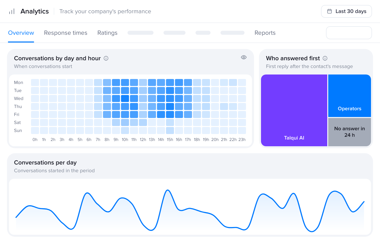The height and width of the screenshot is (240, 380).
Task: Click the Thu 15h heatmap cell
Action: 170,106
